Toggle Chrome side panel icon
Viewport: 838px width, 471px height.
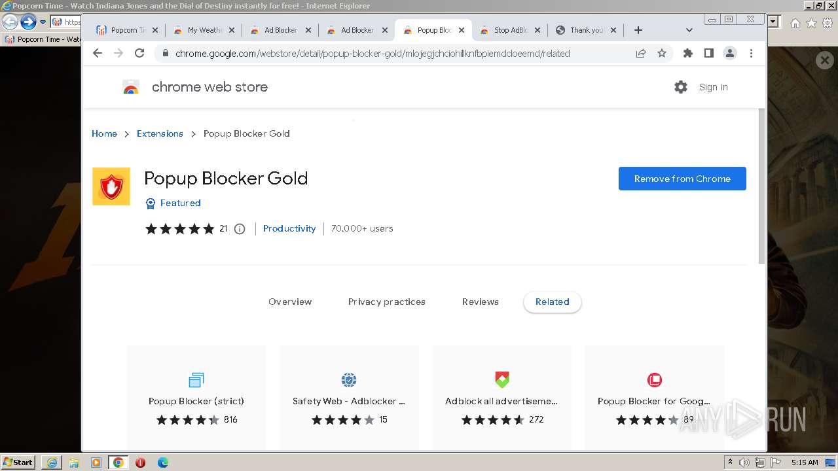pyautogui.click(x=708, y=54)
